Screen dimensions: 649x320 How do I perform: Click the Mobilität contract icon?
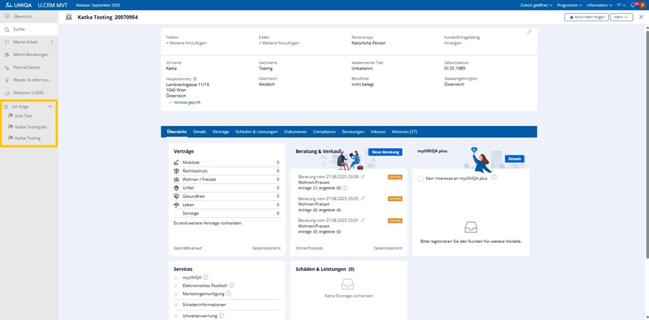tap(176, 163)
